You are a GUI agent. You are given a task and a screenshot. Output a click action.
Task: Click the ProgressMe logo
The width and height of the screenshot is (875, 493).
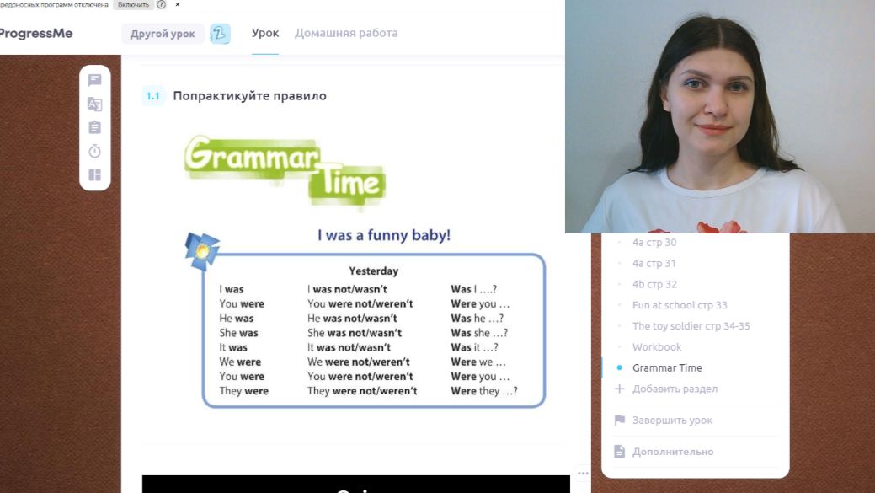point(36,34)
